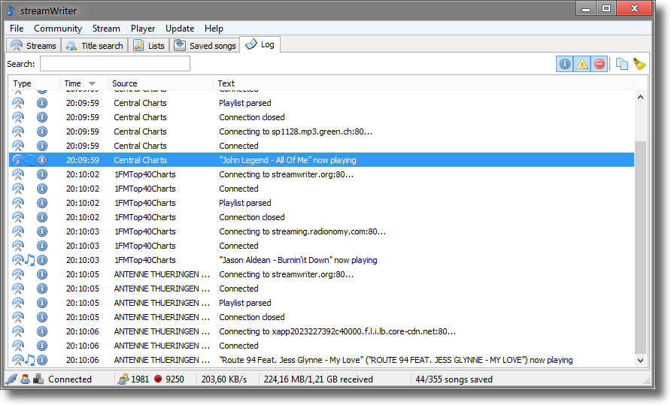Click the user account icon in status bar
The image size is (671, 405).
[x=25, y=379]
